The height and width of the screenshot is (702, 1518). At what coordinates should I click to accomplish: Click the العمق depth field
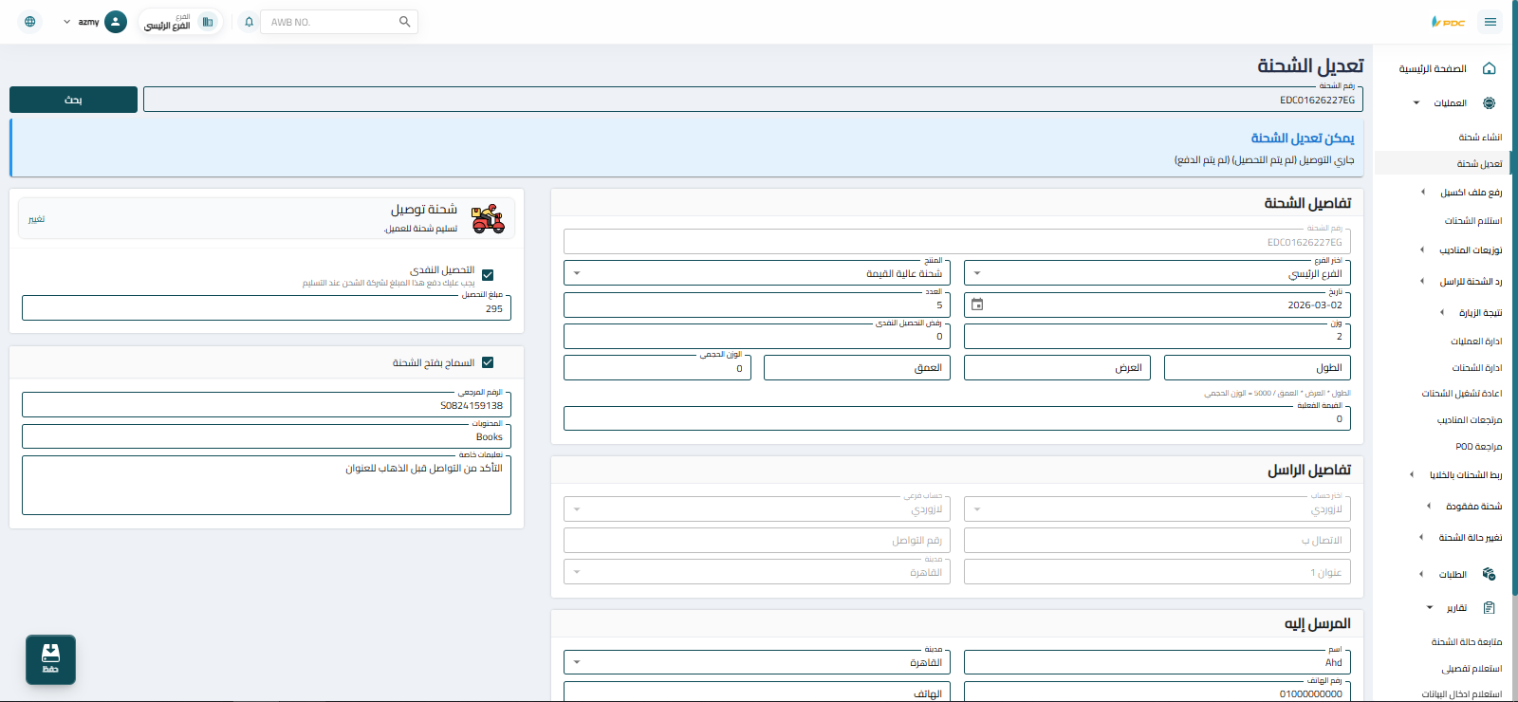[857, 367]
